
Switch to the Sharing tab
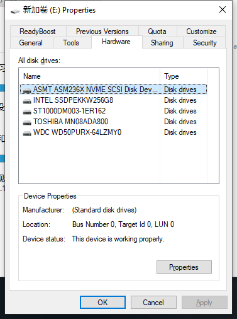click(162, 43)
